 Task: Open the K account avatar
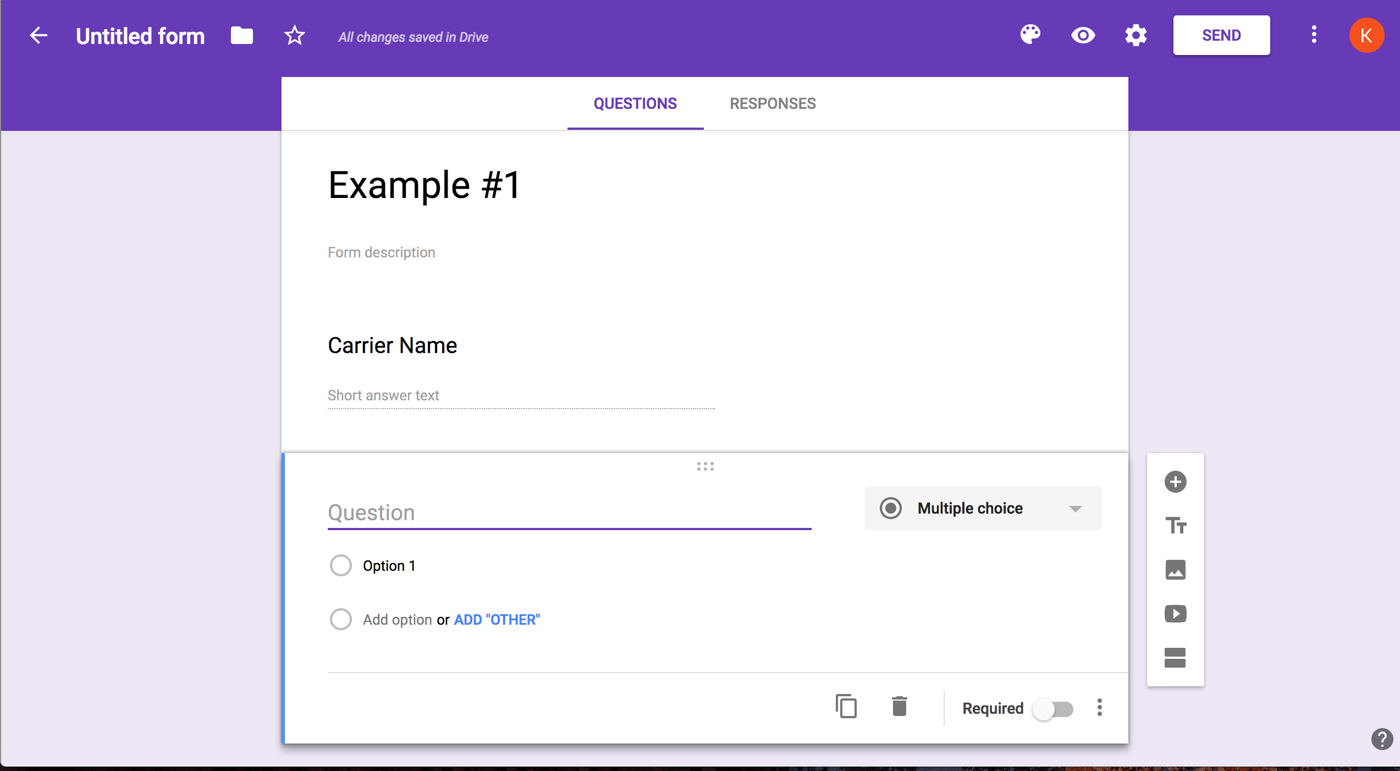[1366, 36]
